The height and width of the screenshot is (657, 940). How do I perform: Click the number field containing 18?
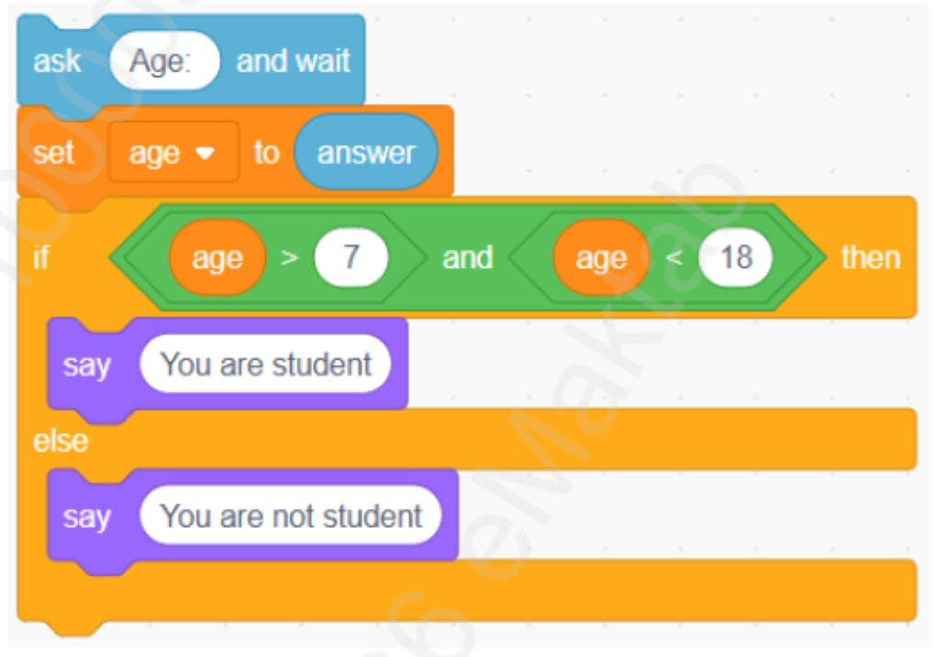735,258
